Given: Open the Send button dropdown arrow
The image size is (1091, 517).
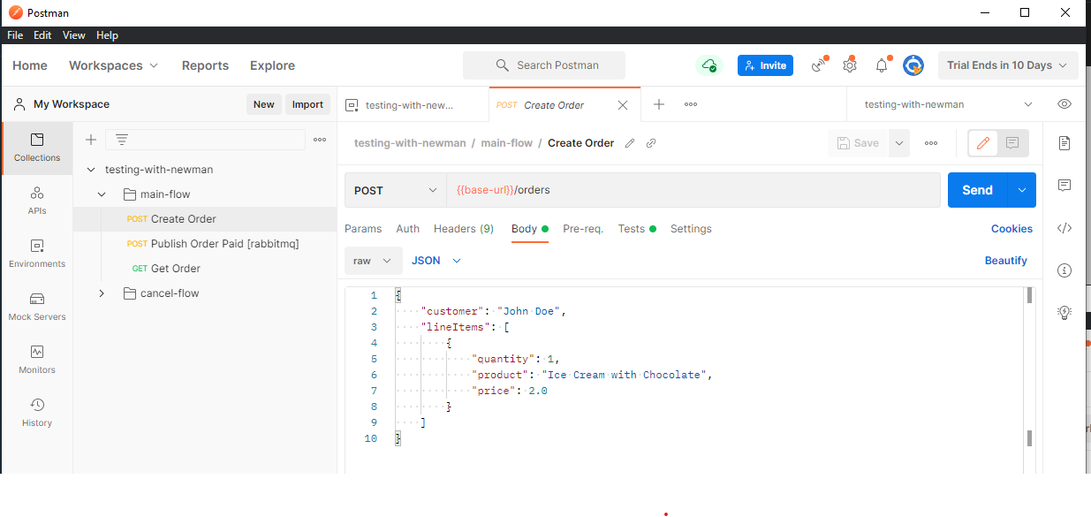Looking at the screenshot, I should click(1022, 190).
